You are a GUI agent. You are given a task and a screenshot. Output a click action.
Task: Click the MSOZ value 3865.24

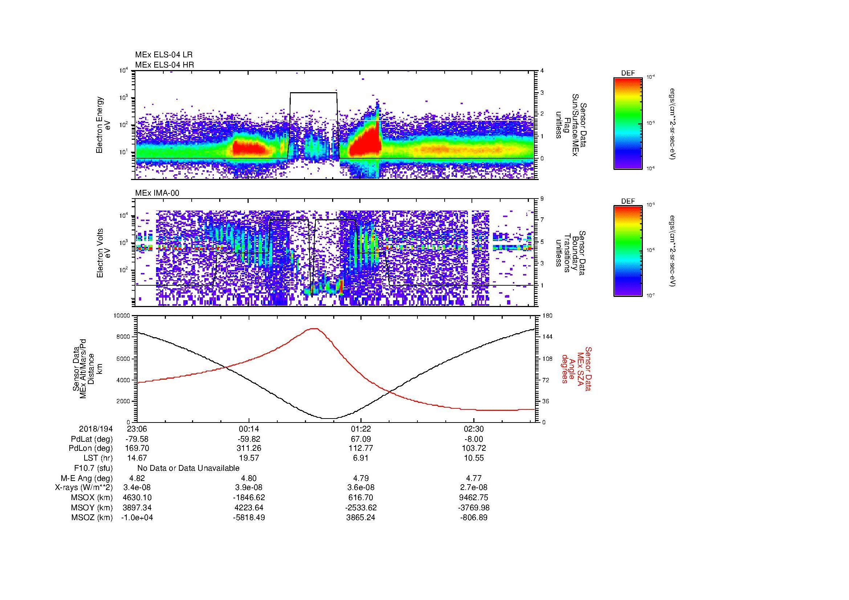point(360,518)
